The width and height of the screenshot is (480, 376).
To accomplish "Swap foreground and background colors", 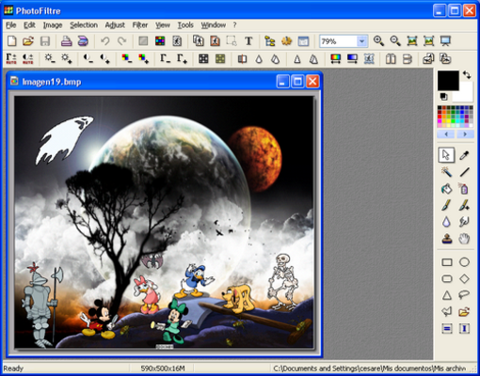I will pos(467,75).
